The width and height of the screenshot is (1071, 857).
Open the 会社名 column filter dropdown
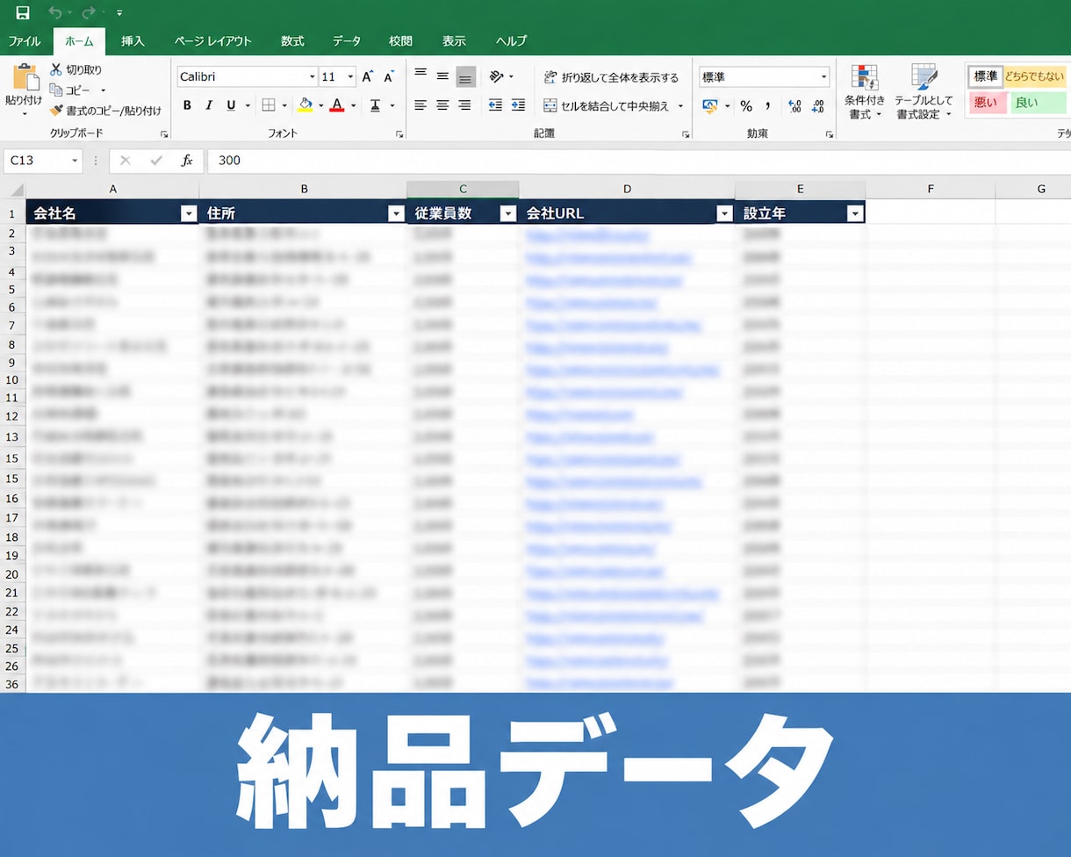(188, 213)
